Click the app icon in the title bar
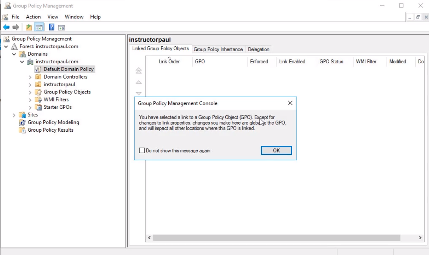Viewport: 429px width, 255px height. click(7, 6)
